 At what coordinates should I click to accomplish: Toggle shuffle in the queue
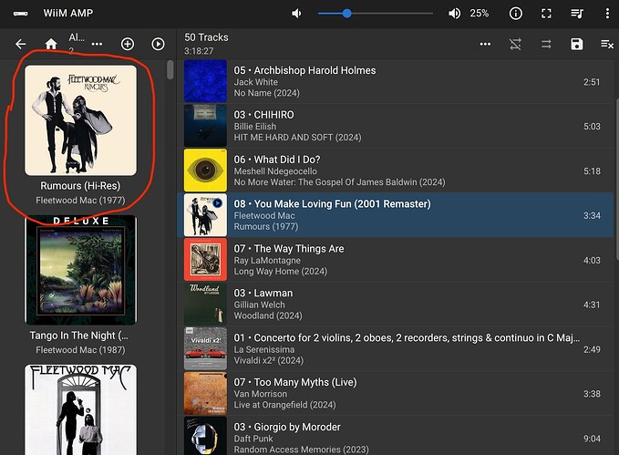(516, 44)
